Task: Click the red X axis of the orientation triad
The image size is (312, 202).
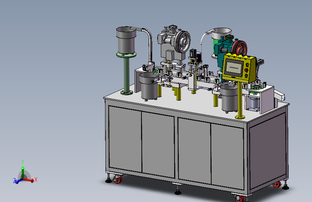Action: coord(29,180)
